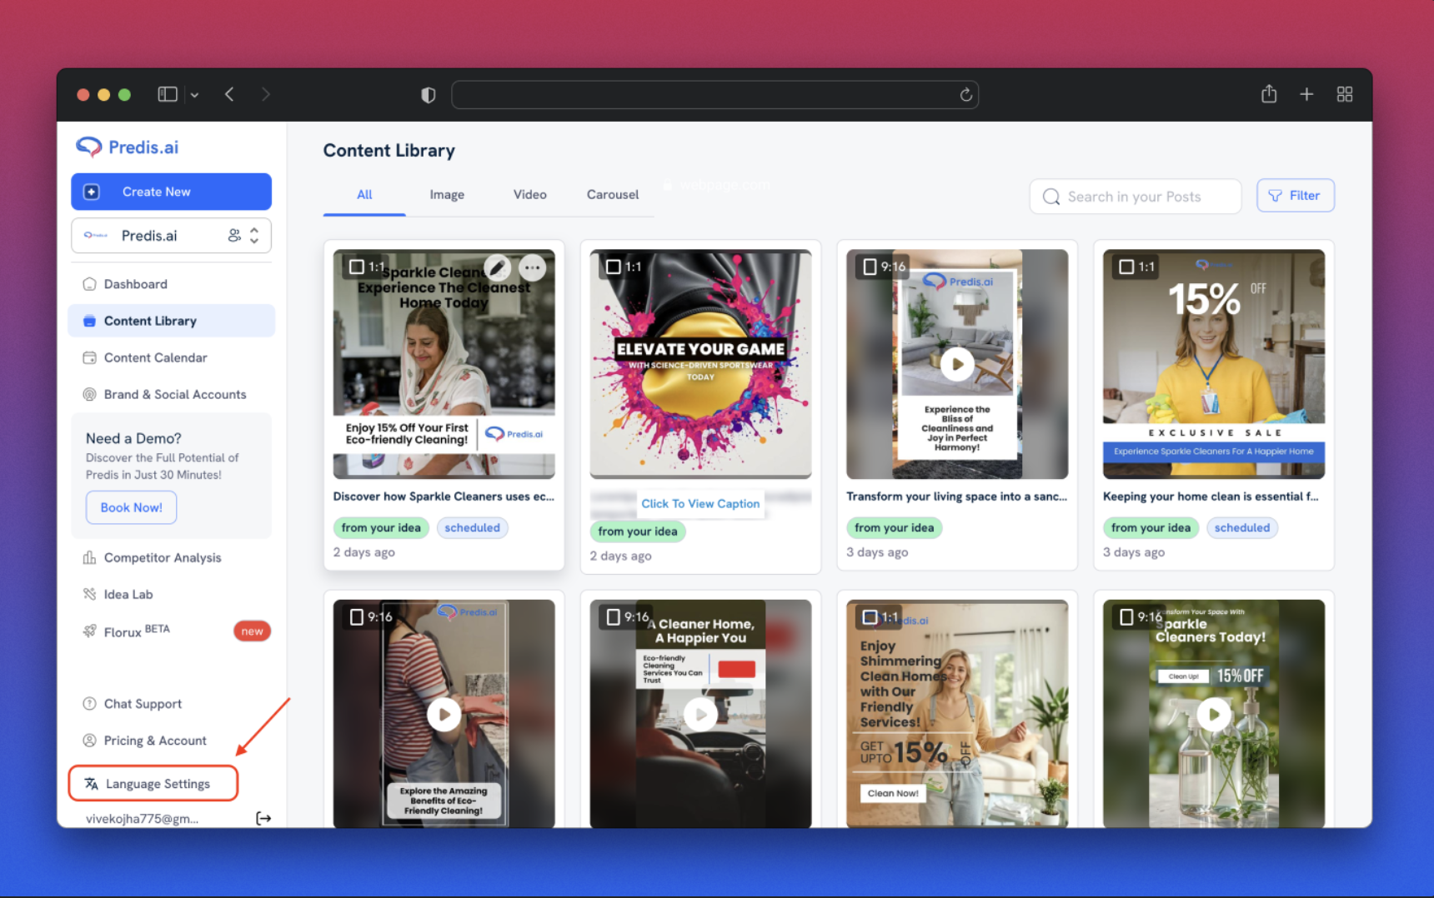Open Idea Lab from the sidebar
Screen dimensions: 1434x898
[x=118, y=594]
